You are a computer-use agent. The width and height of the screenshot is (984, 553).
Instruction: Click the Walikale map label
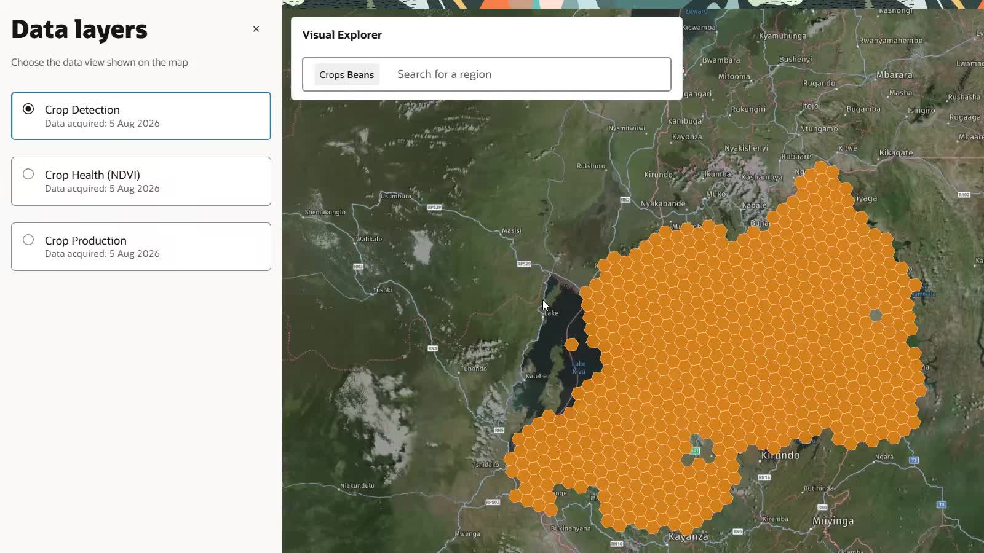(369, 239)
